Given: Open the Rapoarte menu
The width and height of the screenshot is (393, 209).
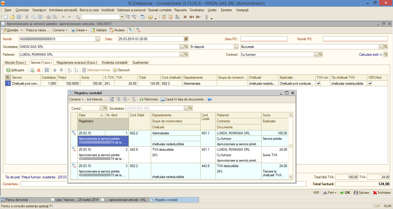Looking at the screenshot, I should (x=180, y=10).
